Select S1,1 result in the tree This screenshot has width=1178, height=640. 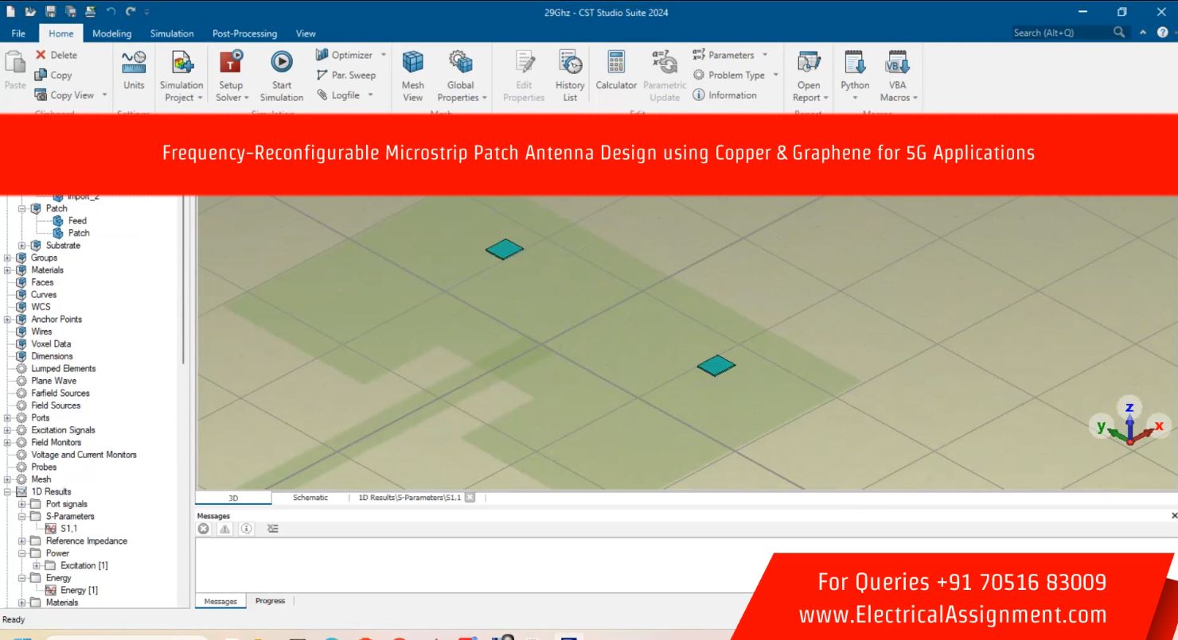tap(68, 529)
